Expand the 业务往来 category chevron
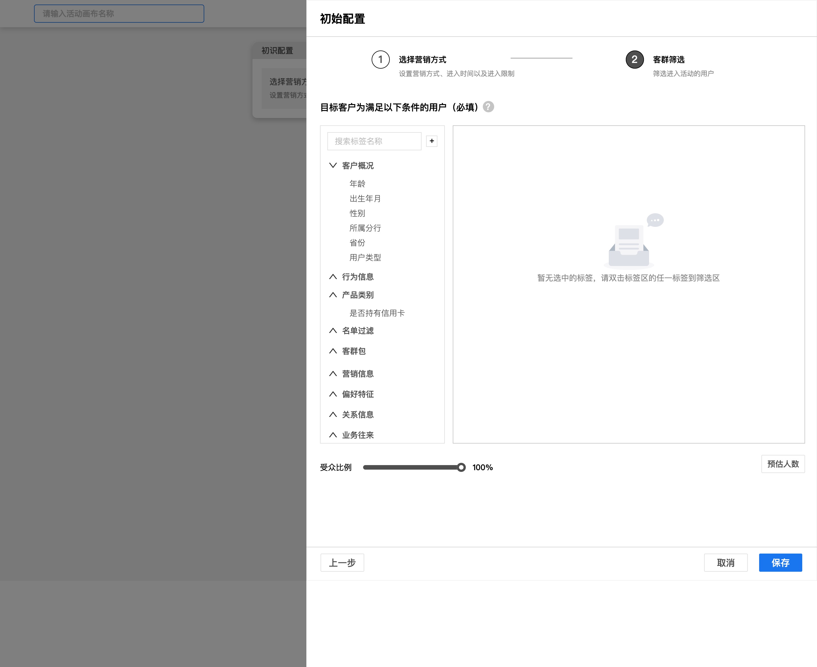 tap(333, 434)
